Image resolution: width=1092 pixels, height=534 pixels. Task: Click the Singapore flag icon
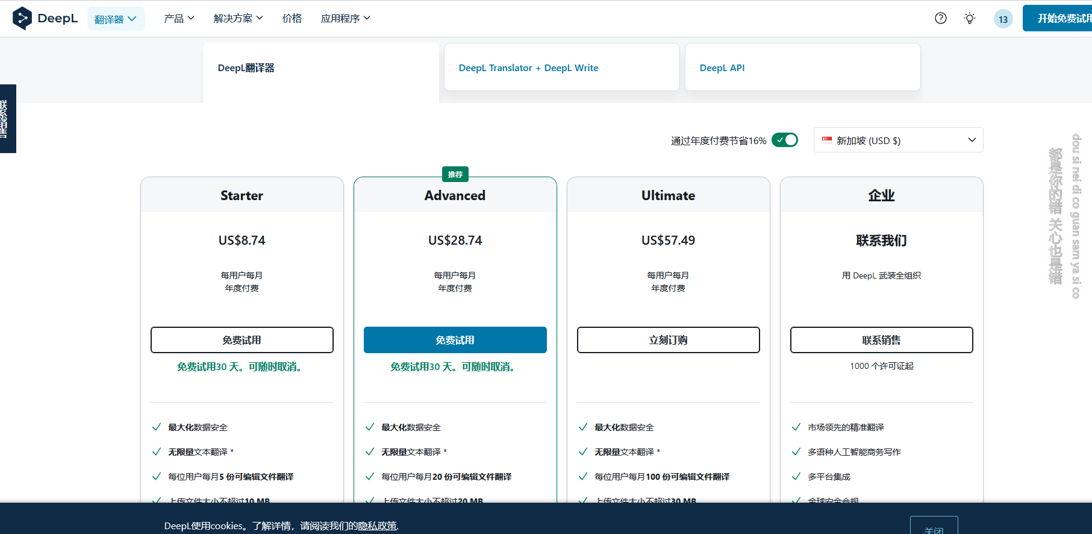827,140
